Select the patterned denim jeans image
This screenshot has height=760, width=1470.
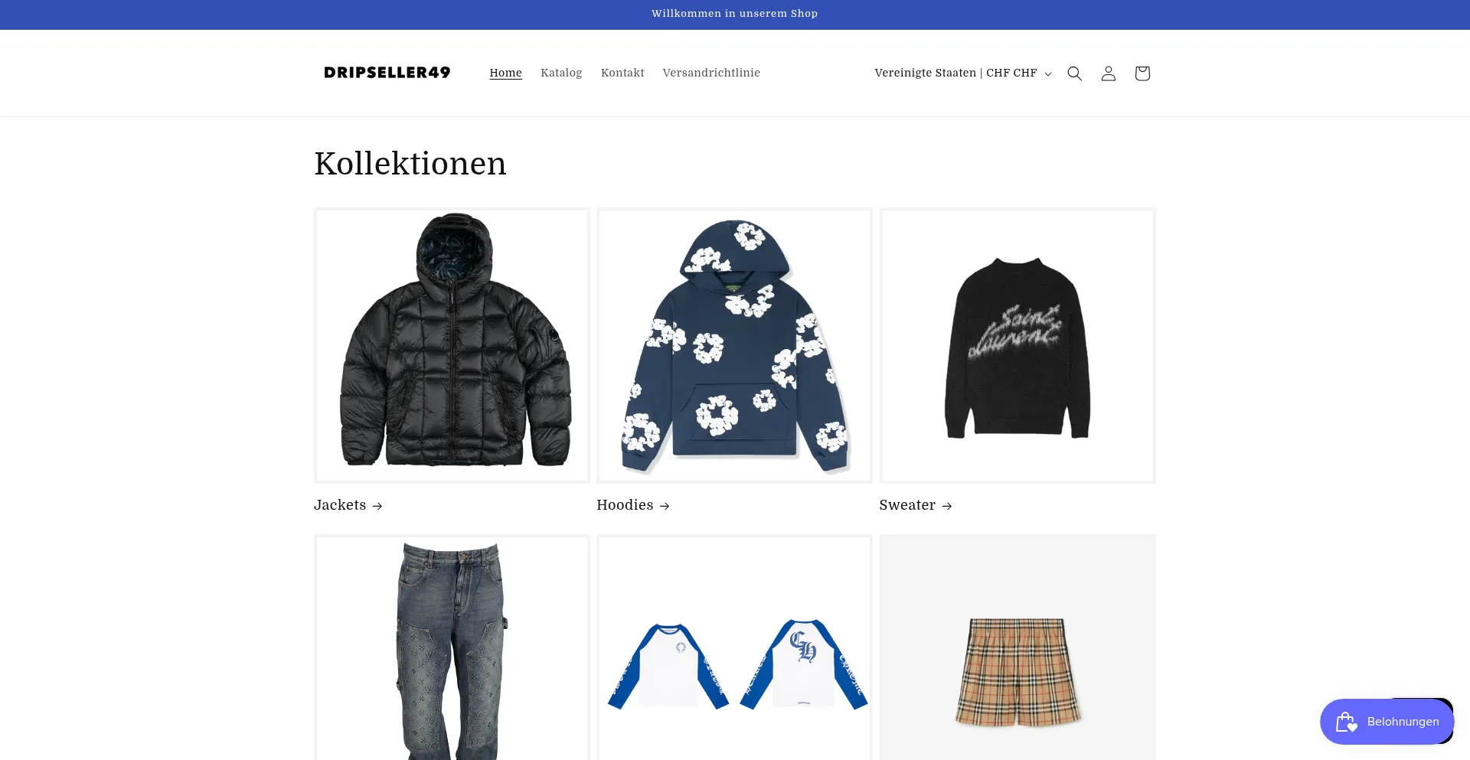(x=452, y=647)
